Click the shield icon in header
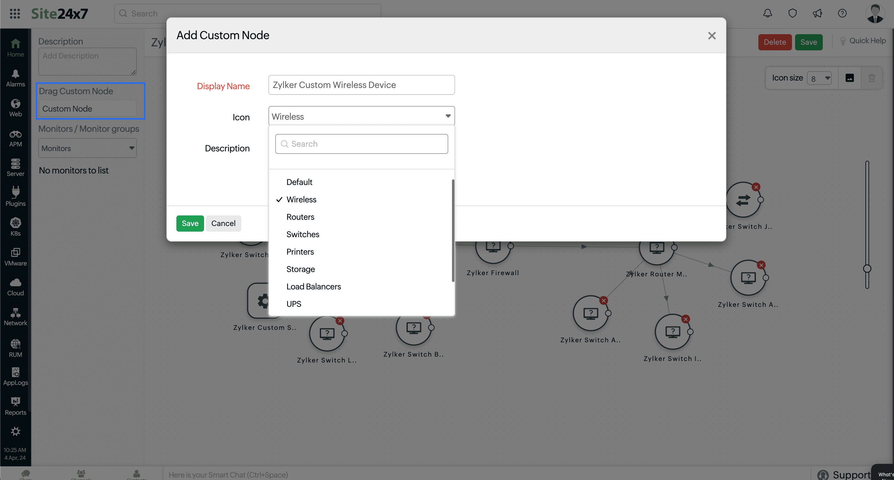Screen dimensions: 894x480 (x=792, y=14)
